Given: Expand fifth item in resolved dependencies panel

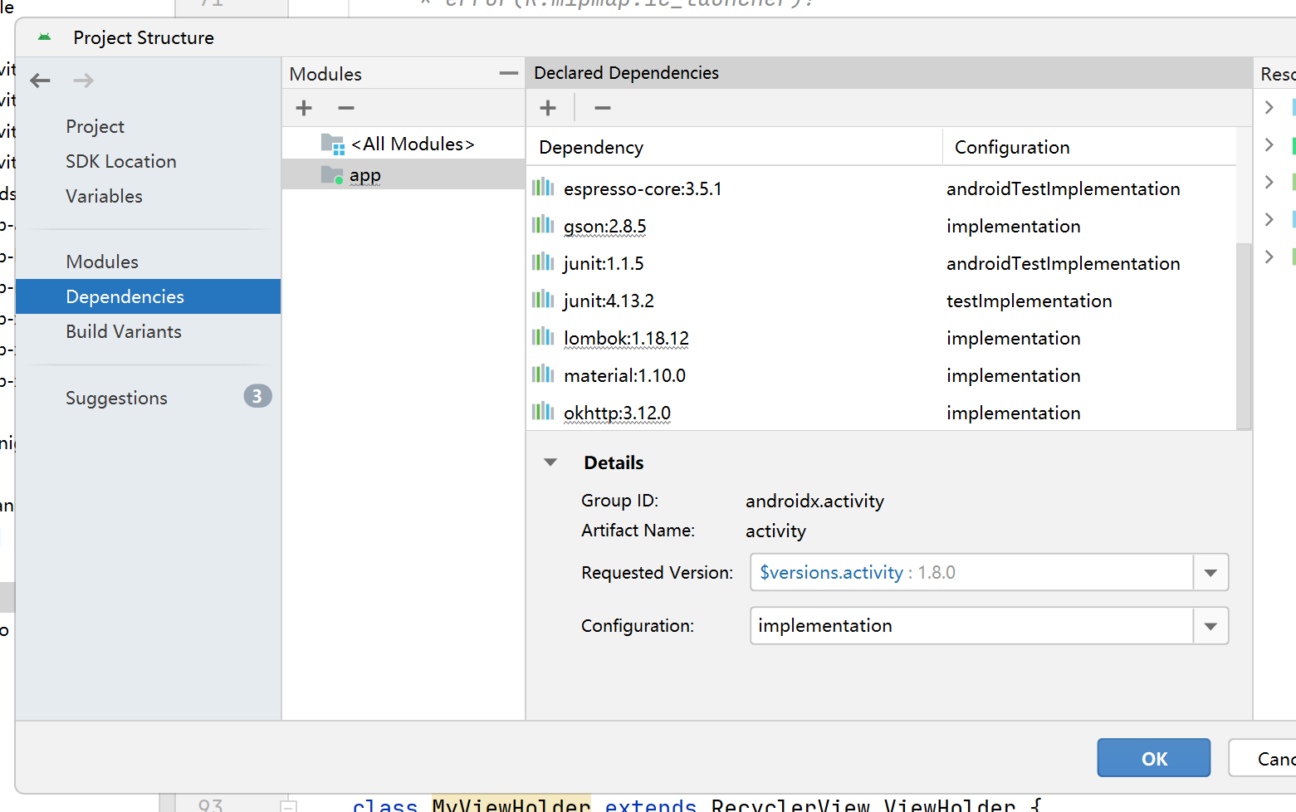Looking at the screenshot, I should pyautogui.click(x=1269, y=257).
